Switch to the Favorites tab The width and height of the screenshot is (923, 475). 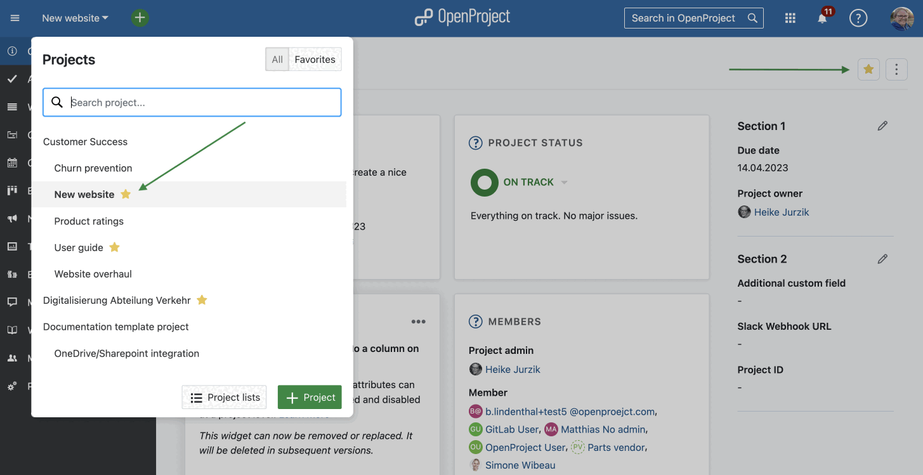[x=315, y=59]
